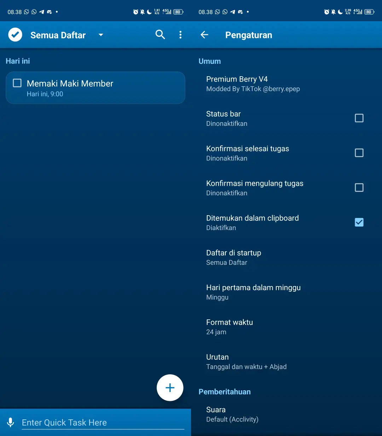The height and width of the screenshot is (436, 382).
Task: Enable the Status bar checkbox
Action: click(359, 118)
